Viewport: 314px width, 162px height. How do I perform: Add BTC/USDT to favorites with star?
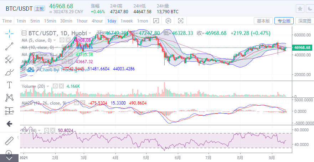click(300, 9)
